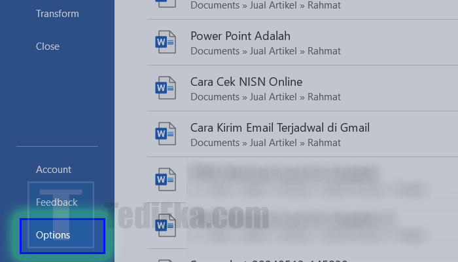
Task: Click the topmost Documents » Jual Artikel » Rahmat path
Action: (265, 6)
